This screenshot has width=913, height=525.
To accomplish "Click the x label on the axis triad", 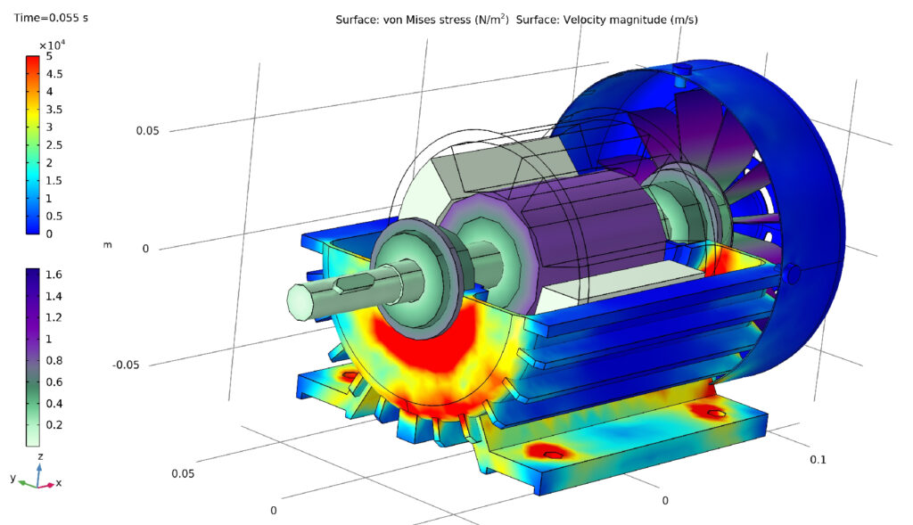I will click(x=59, y=483).
